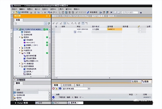Open the 在线 (Online) menu

45,9
